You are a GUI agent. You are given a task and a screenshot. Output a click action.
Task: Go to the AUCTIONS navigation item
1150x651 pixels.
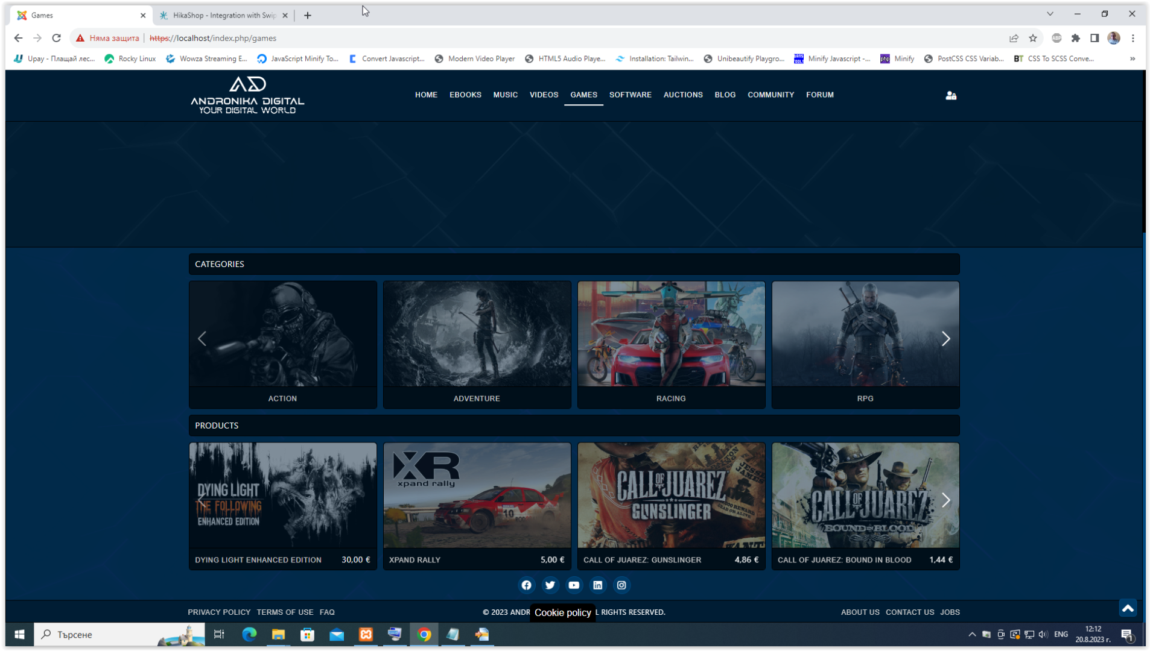point(683,95)
